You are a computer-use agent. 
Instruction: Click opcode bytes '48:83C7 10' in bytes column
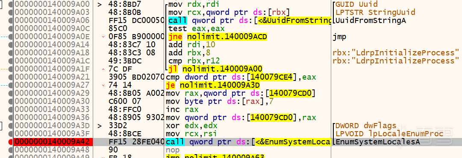pos(131,45)
